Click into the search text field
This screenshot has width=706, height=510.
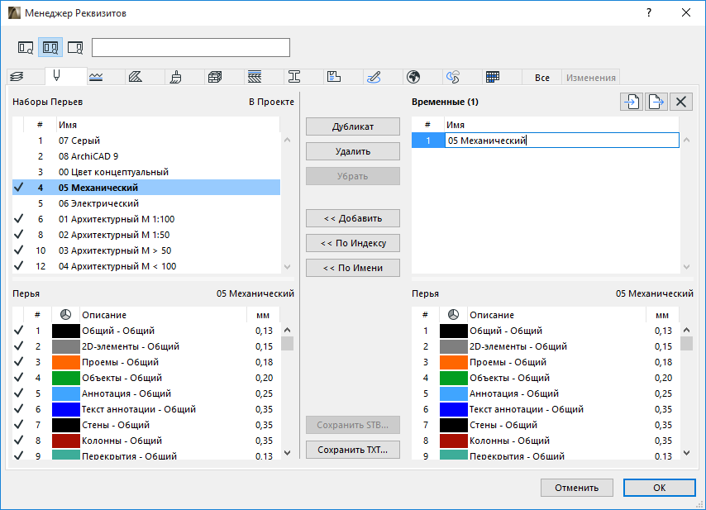click(191, 47)
